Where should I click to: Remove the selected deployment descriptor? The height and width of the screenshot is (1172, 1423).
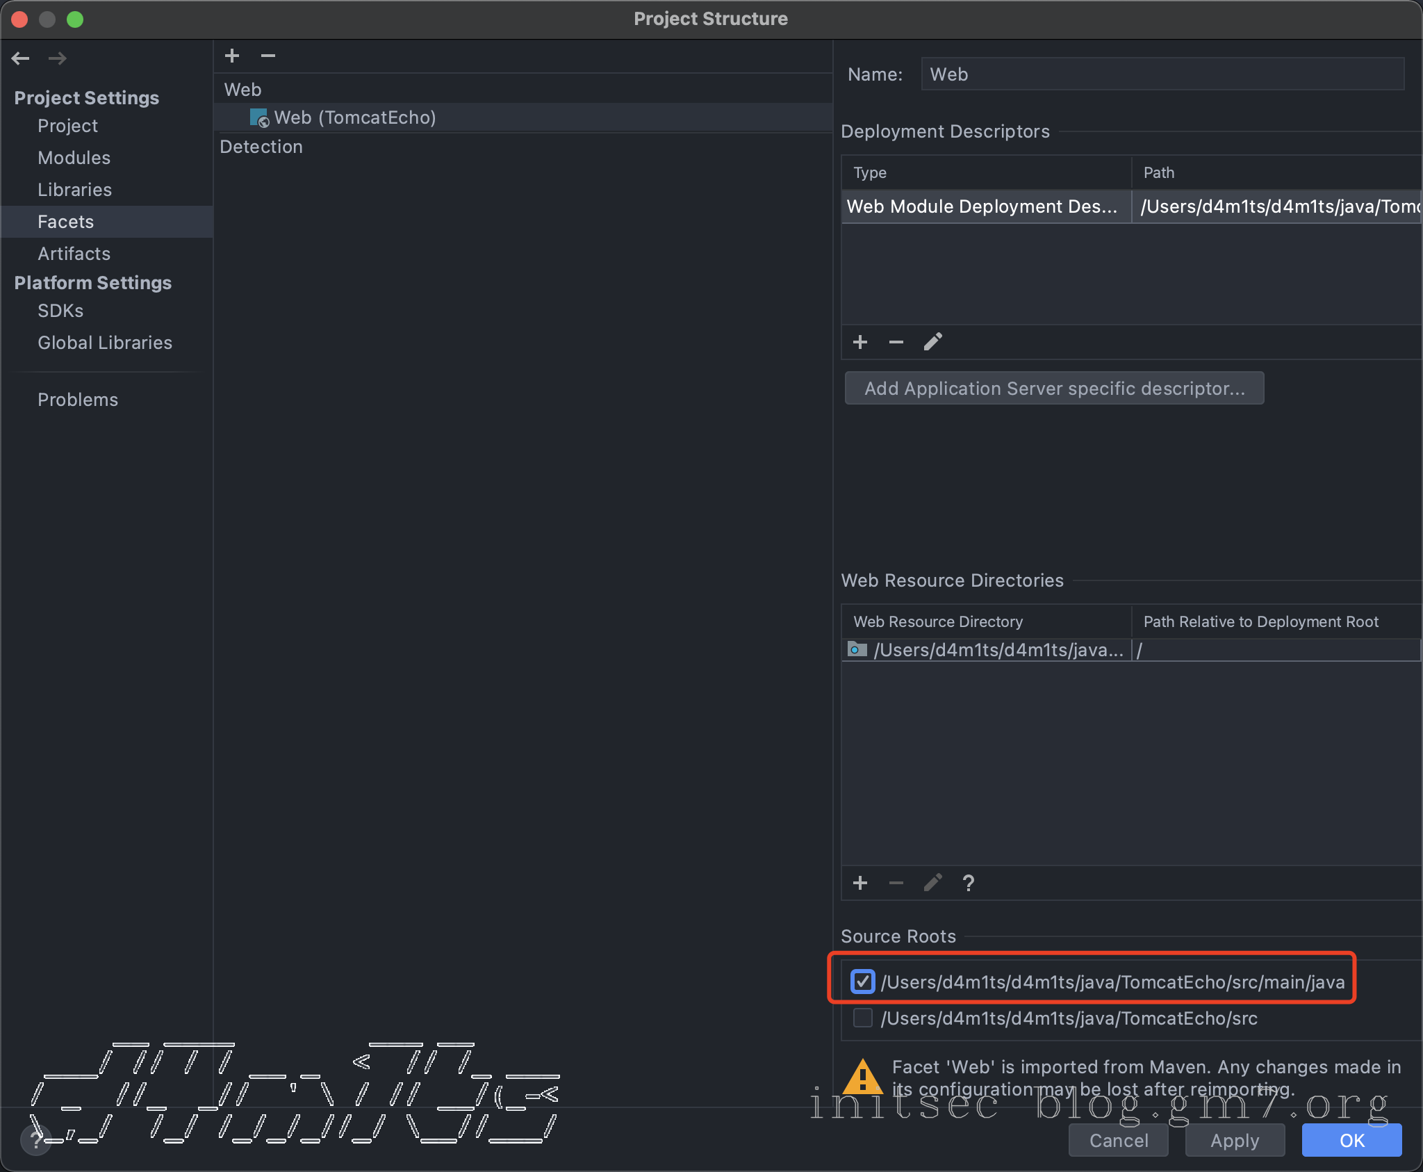[896, 342]
